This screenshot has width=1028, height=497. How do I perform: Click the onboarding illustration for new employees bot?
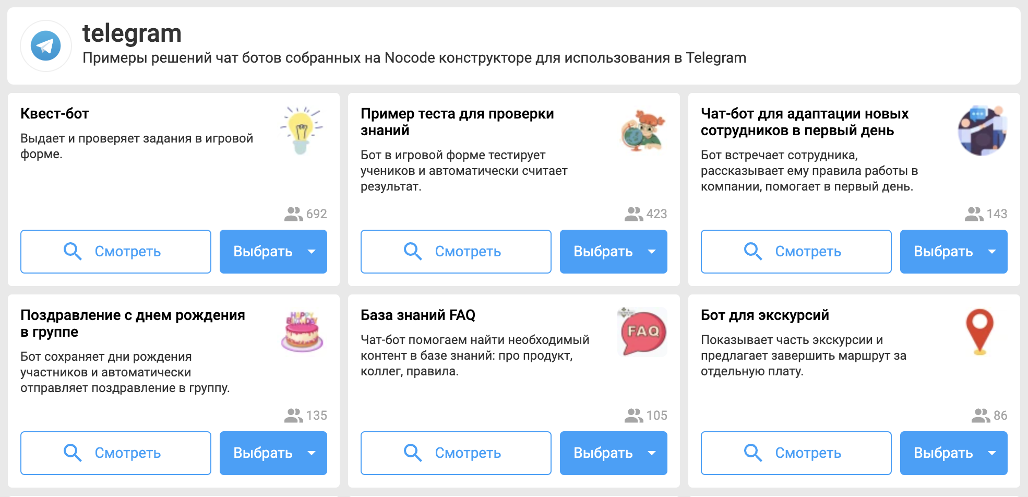point(983,131)
